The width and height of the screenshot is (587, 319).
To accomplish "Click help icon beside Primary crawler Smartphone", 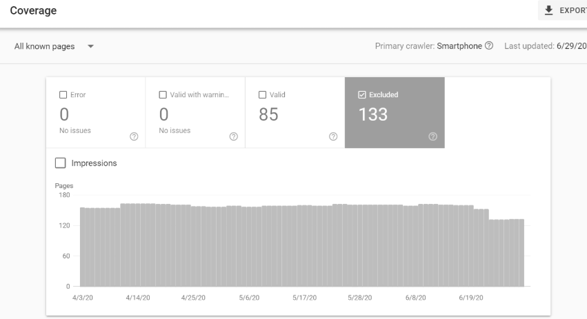I will tap(489, 46).
